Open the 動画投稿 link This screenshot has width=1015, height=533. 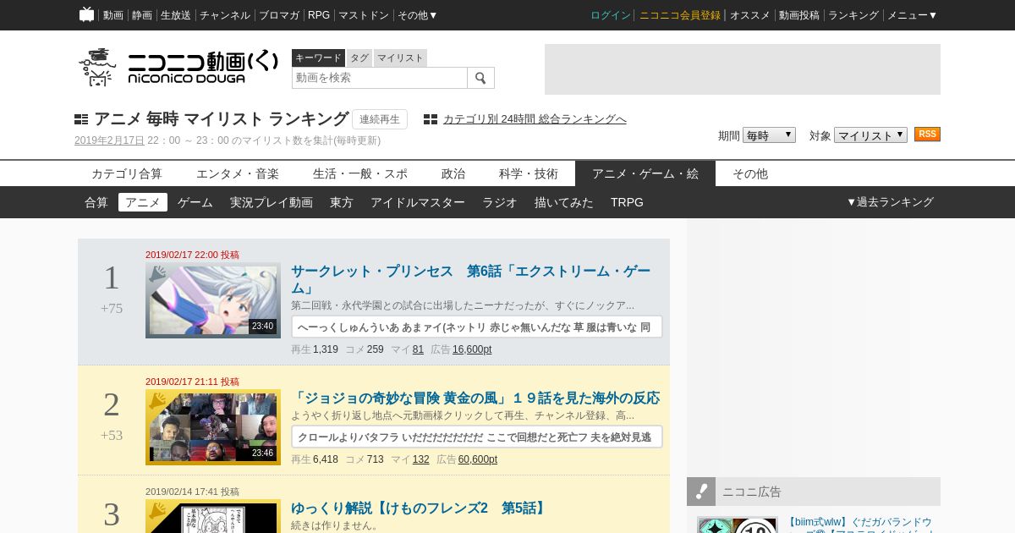pyautogui.click(x=799, y=15)
